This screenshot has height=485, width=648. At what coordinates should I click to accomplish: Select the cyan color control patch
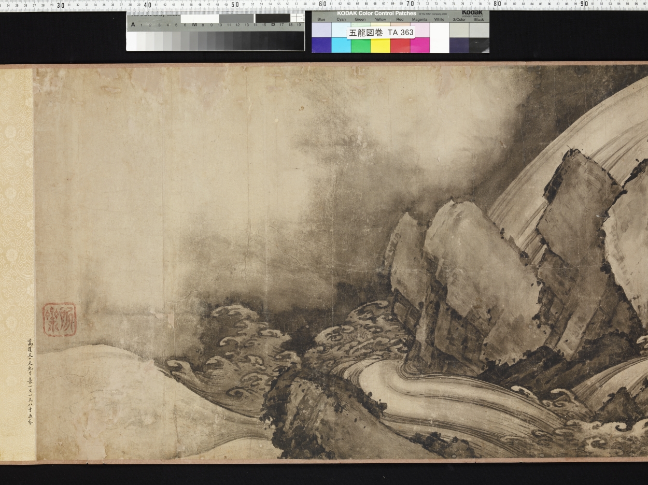pos(341,45)
